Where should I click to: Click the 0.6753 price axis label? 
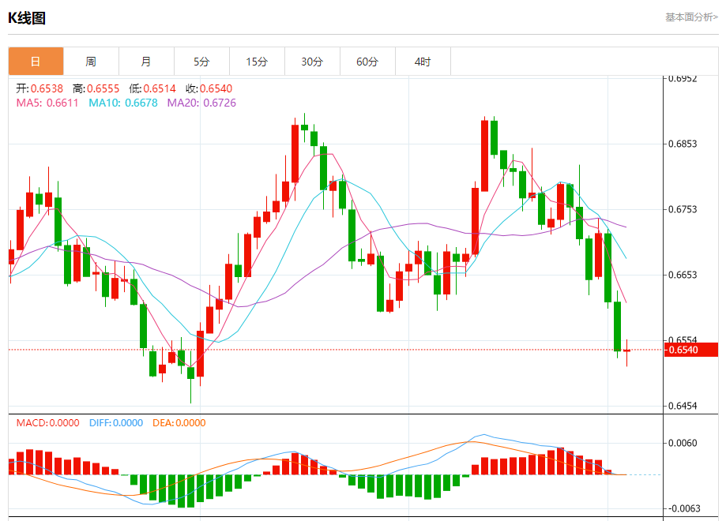pos(683,210)
